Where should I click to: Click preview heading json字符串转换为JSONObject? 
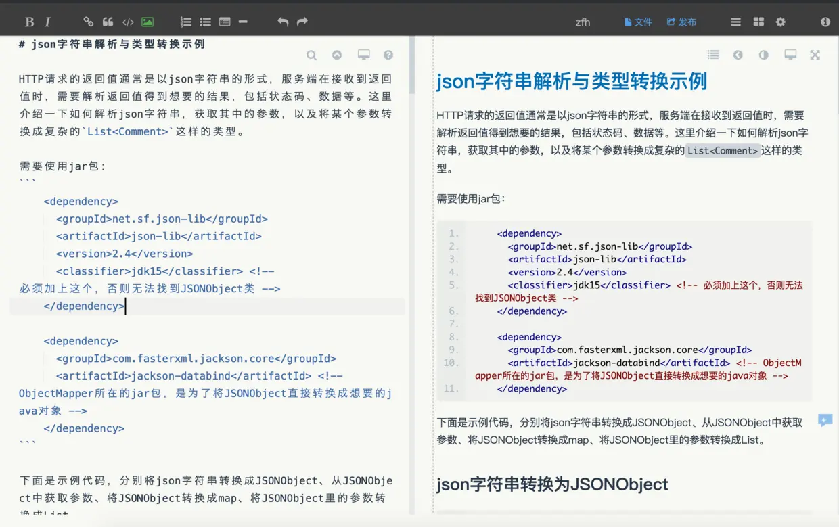(x=552, y=484)
